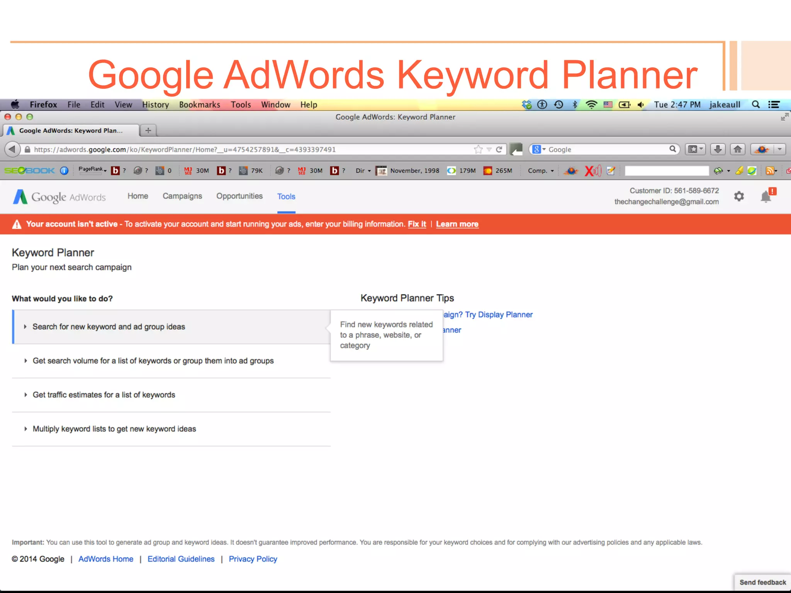The height and width of the screenshot is (593, 791).
Task: Bookmark this page with the star icon
Action: point(478,149)
